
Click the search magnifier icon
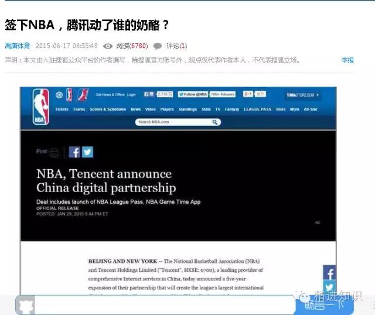215,122
